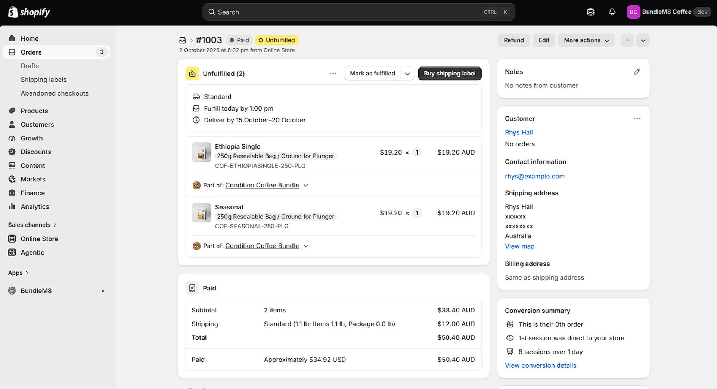Edit the order notes with pencil icon
717x389 pixels.
(637, 72)
